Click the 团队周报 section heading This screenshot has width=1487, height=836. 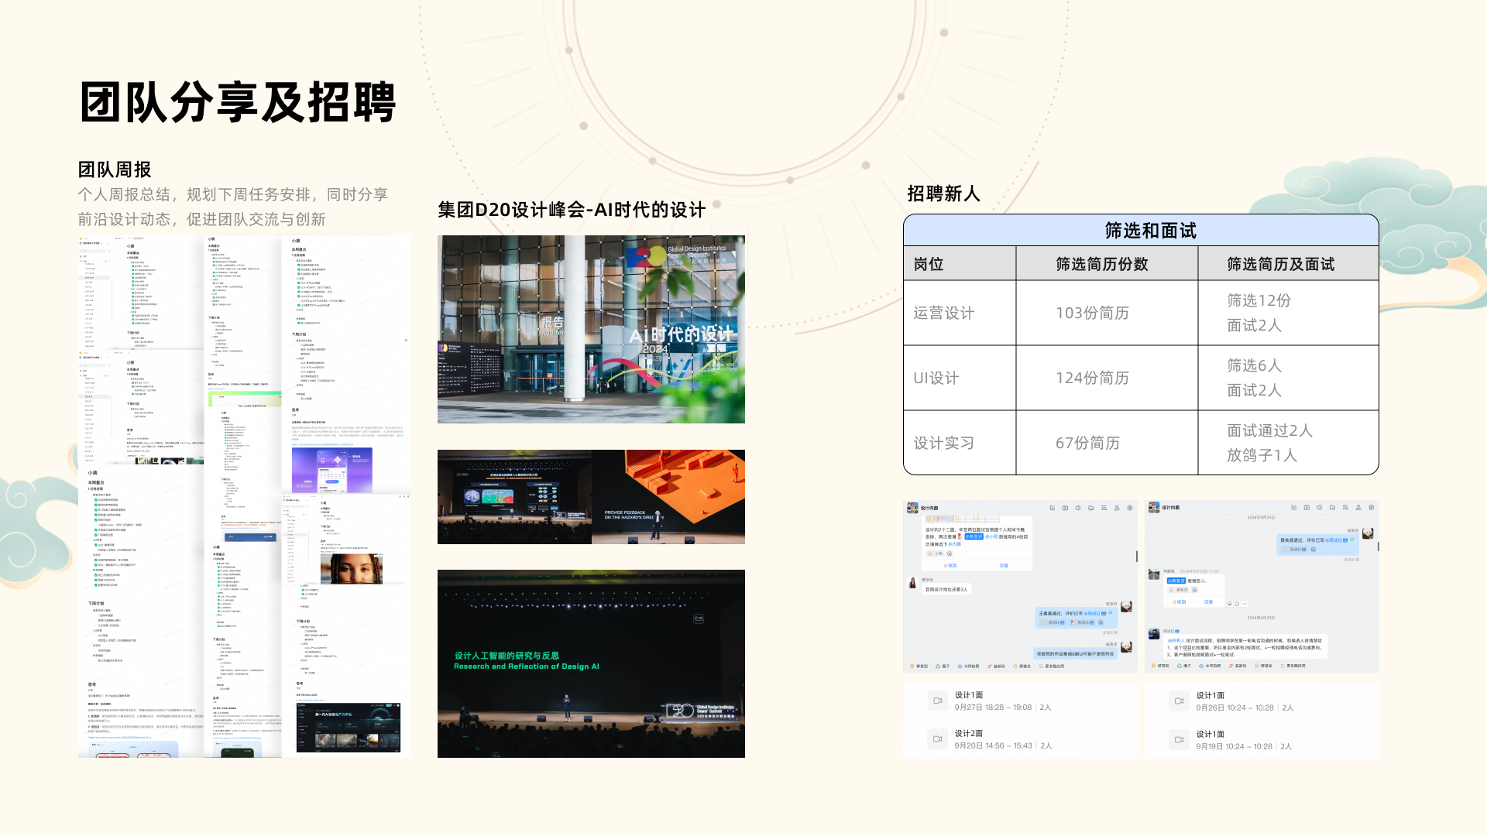click(115, 170)
